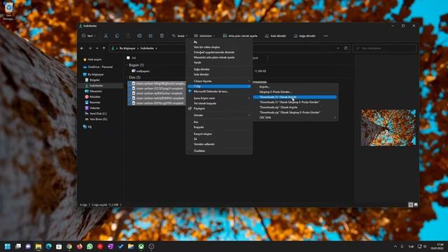Expand the address bar history dropdown
The height and width of the screenshot is (252, 448).
click(x=338, y=48)
